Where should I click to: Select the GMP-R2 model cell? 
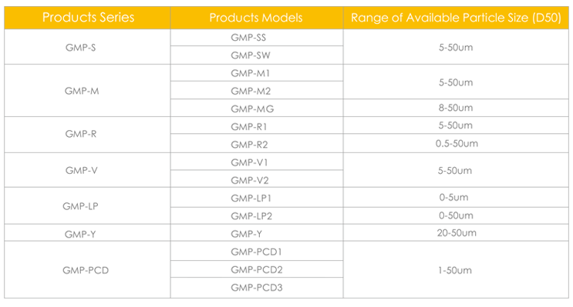point(257,144)
